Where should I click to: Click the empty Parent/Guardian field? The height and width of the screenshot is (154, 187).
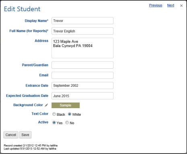click(x=82, y=65)
